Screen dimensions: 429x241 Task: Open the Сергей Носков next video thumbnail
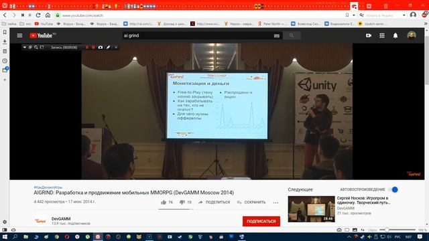pos(311,209)
